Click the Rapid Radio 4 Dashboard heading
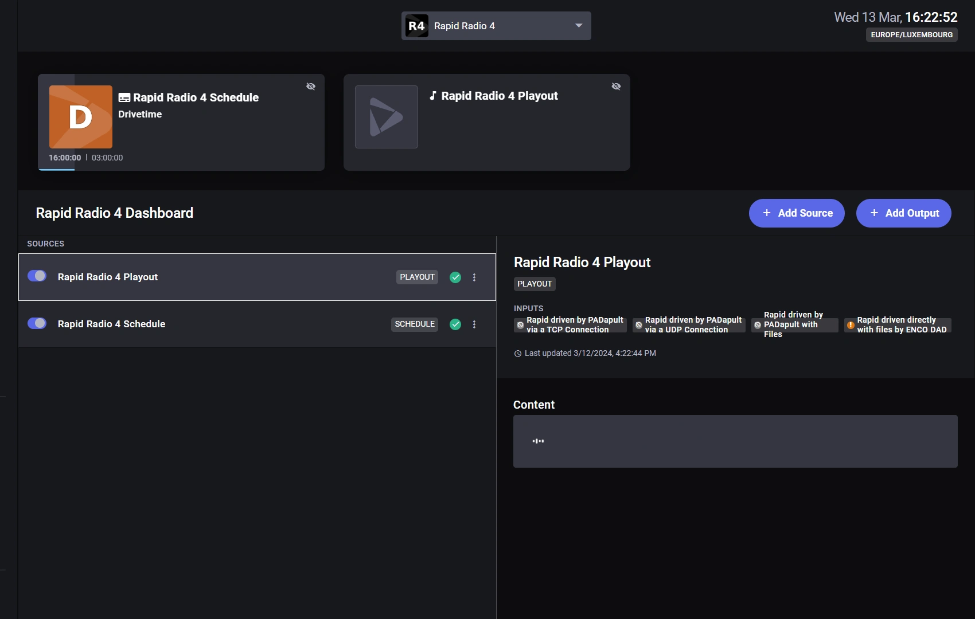 [115, 213]
